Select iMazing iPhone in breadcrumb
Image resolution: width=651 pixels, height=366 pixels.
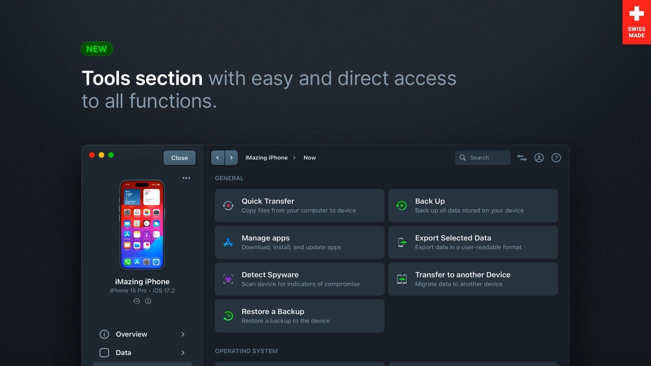267,158
